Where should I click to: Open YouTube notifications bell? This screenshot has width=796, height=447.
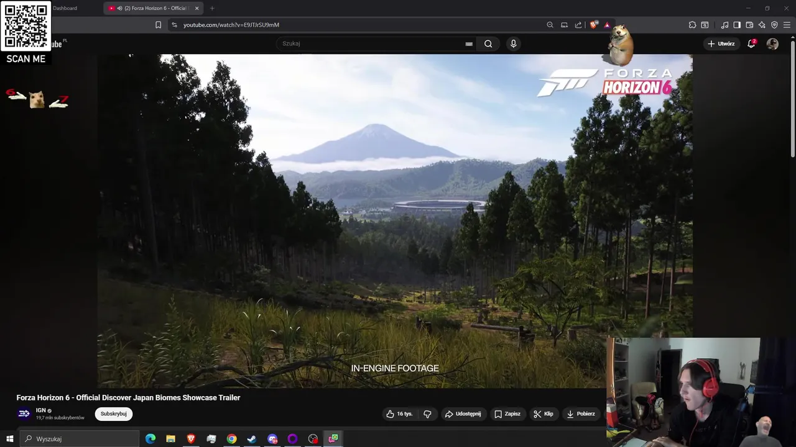(x=751, y=43)
